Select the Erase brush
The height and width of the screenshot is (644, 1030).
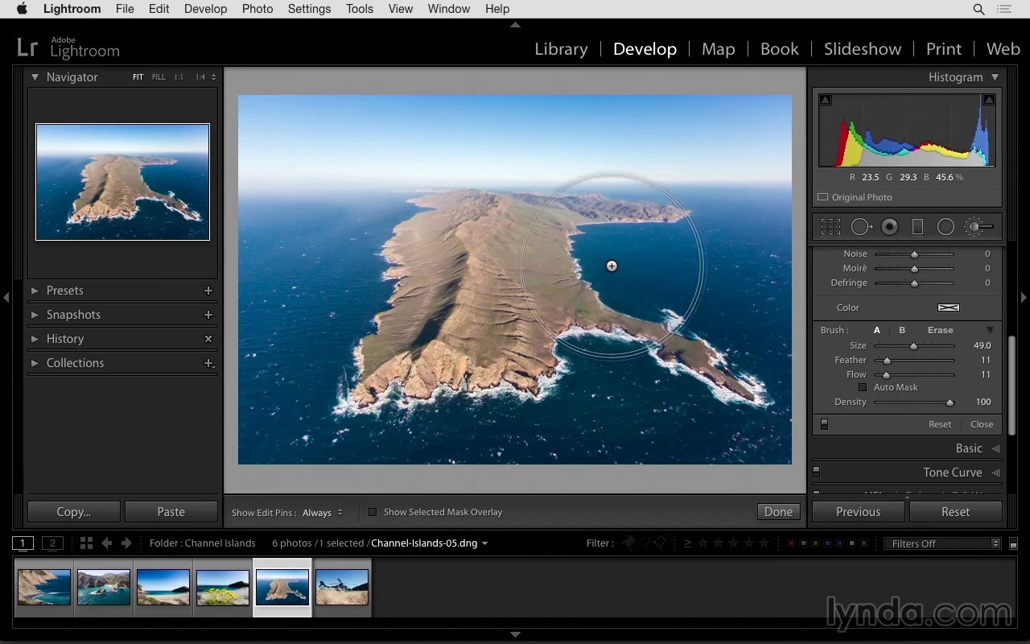pos(940,330)
